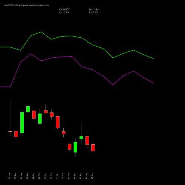Click the green upper indicator line

tap(72, 36)
